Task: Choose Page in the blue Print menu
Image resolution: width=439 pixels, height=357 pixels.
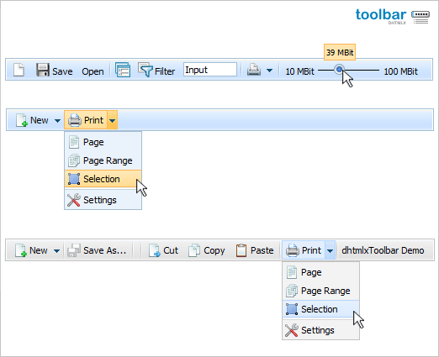Action: click(103, 142)
